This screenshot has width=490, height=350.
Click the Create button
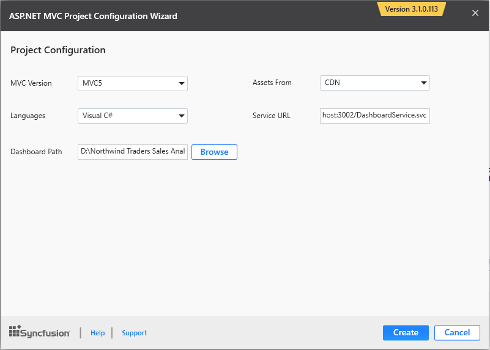[406, 333]
